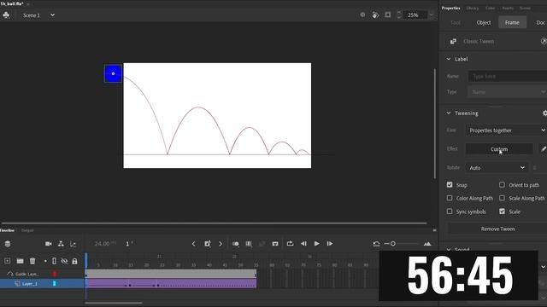
Task: Click the center stage icon
Action: point(362,15)
